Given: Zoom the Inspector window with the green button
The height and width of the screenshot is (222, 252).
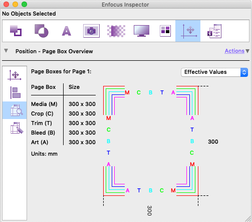Looking at the screenshot, I should click(24, 5).
